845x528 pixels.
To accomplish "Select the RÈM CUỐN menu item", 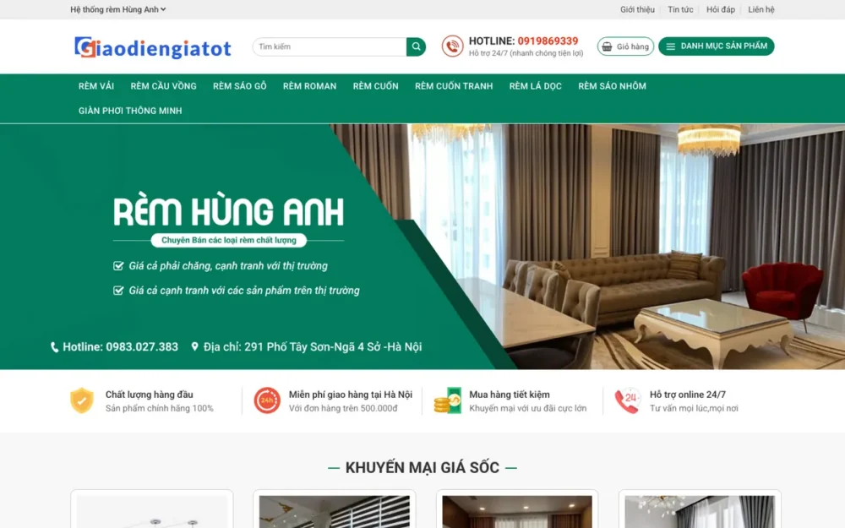I will [x=376, y=86].
